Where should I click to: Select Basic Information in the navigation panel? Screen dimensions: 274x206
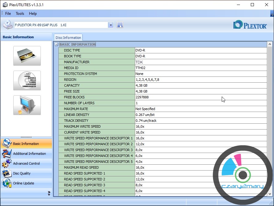26,144
